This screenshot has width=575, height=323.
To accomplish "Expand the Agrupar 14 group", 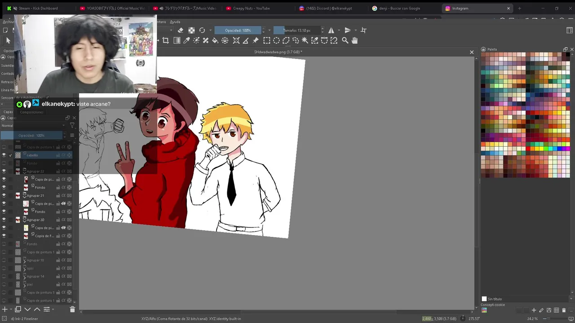I will 24,277.
